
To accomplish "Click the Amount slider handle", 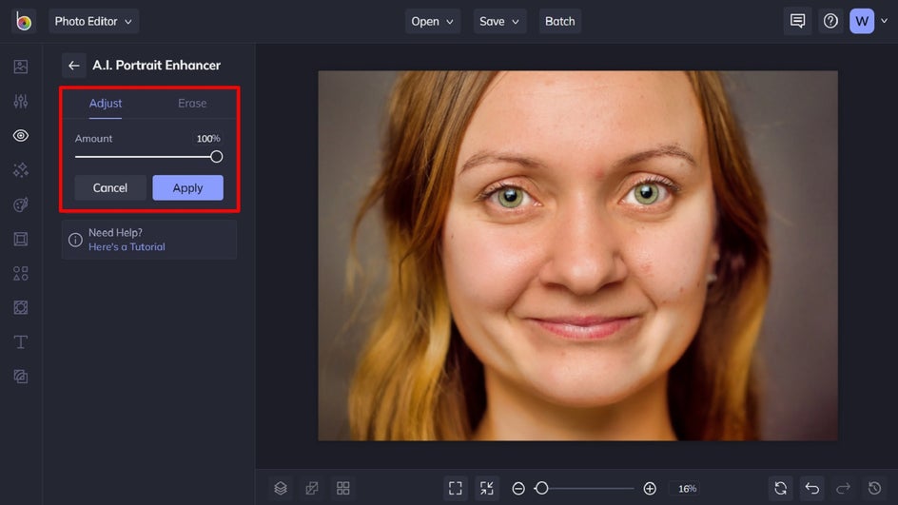I will 216,157.
